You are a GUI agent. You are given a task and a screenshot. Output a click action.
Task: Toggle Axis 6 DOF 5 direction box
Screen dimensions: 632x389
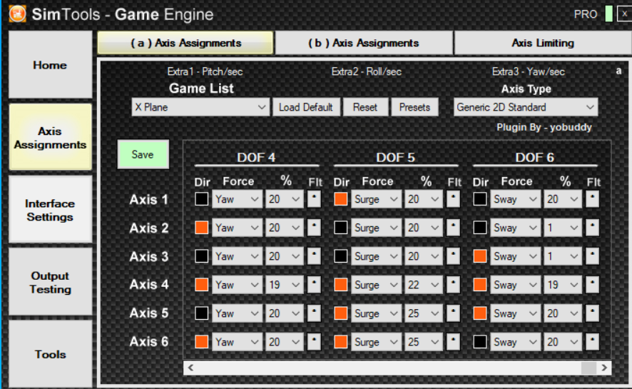[340, 342]
